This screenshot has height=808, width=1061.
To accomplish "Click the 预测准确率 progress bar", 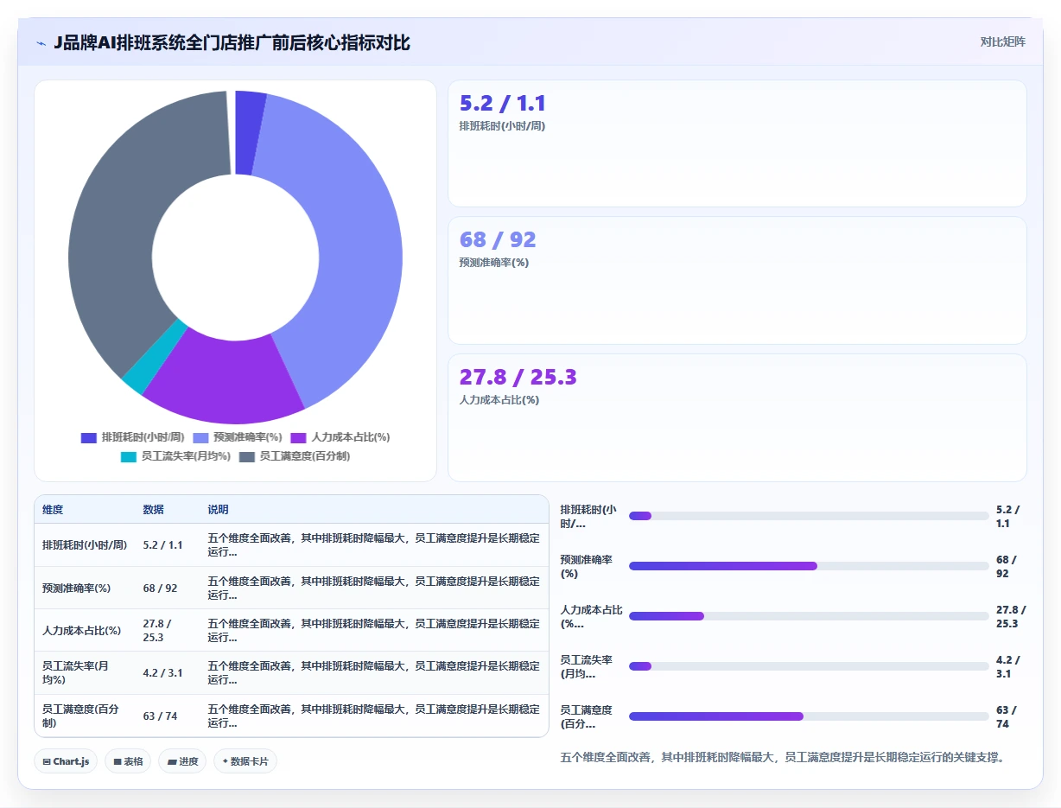I will 809,566.
